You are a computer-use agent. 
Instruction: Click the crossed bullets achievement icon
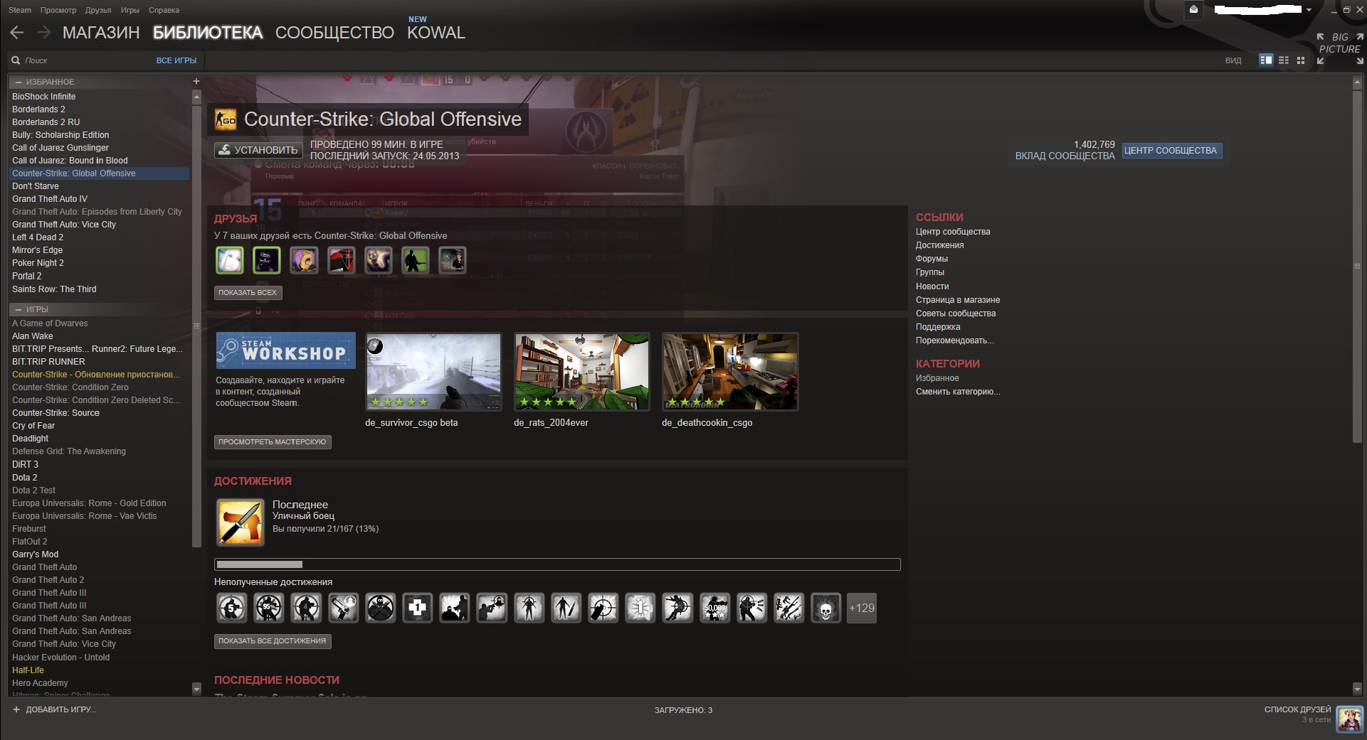click(381, 608)
